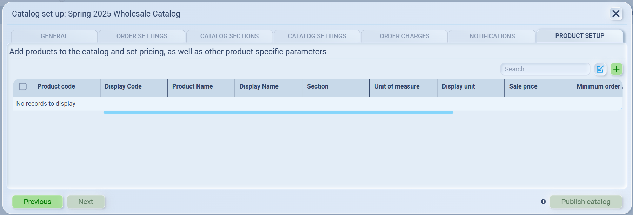This screenshot has height=215, width=633.
Task: Click the blue edit products icon
Action: 600,69
